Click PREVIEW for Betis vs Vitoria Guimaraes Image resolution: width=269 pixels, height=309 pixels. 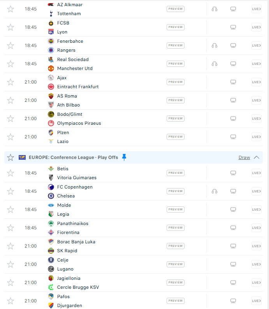176,173
